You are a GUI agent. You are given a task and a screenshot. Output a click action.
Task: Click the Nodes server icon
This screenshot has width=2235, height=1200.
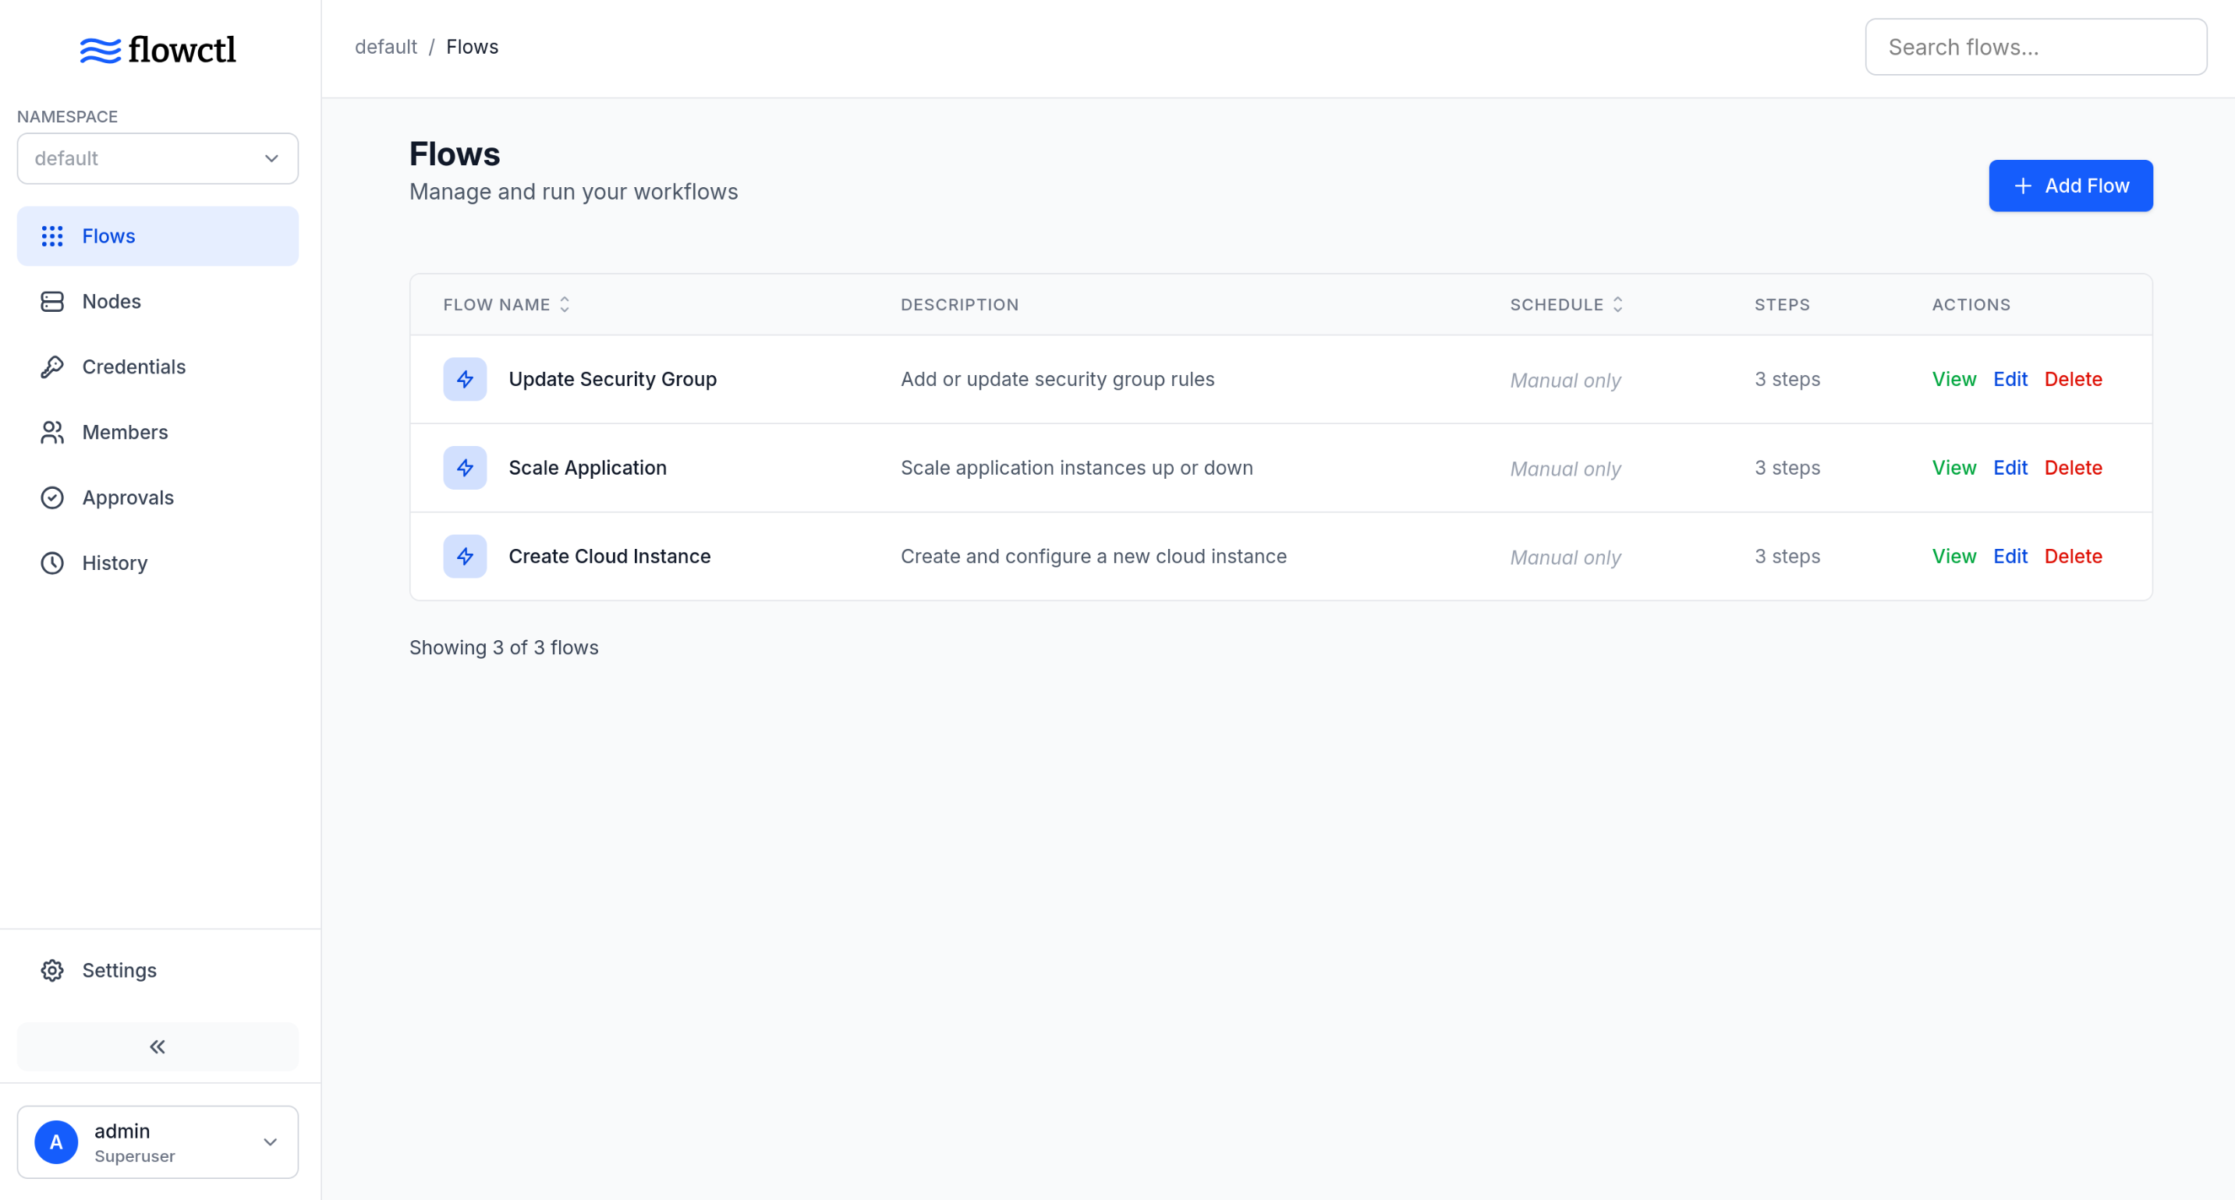pos(52,301)
